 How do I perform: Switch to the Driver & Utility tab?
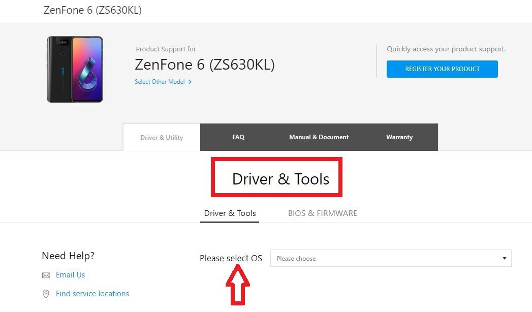click(x=162, y=137)
